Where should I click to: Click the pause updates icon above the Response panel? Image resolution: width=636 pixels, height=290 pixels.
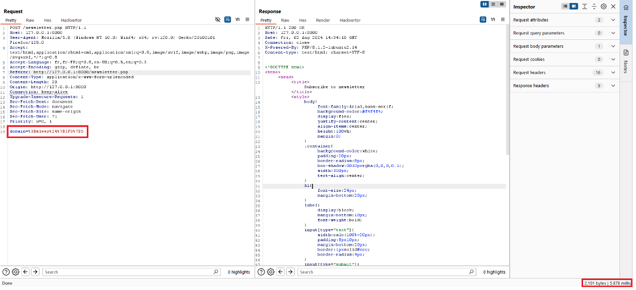click(485, 4)
